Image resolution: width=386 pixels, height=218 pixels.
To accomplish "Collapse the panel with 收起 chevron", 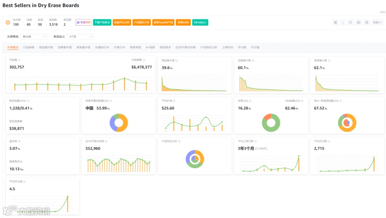I will point(377,23).
